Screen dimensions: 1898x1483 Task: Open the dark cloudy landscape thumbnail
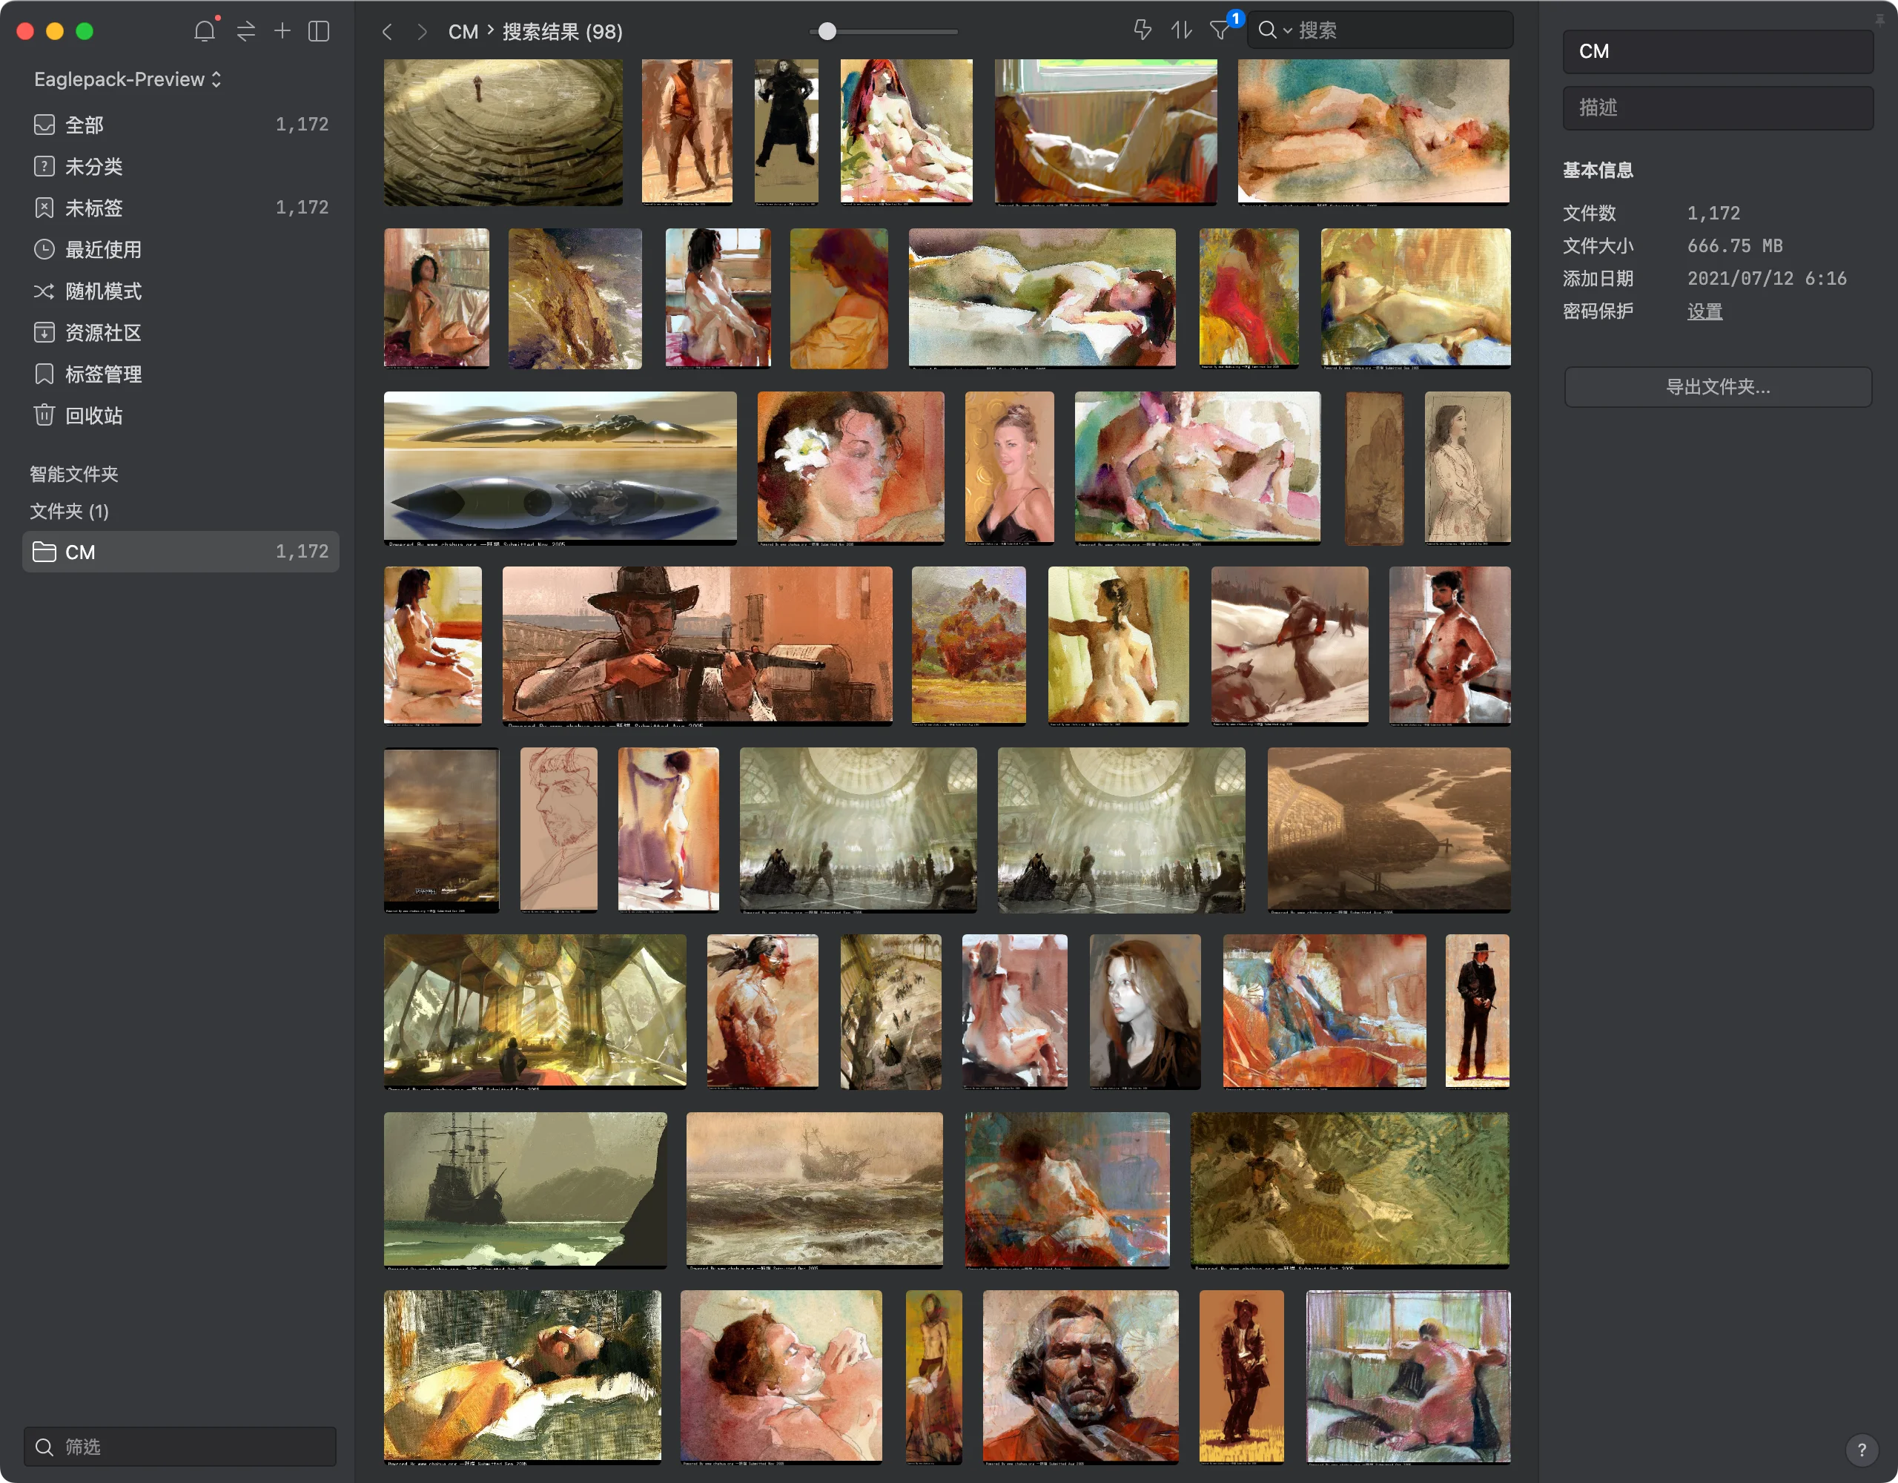[441, 829]
